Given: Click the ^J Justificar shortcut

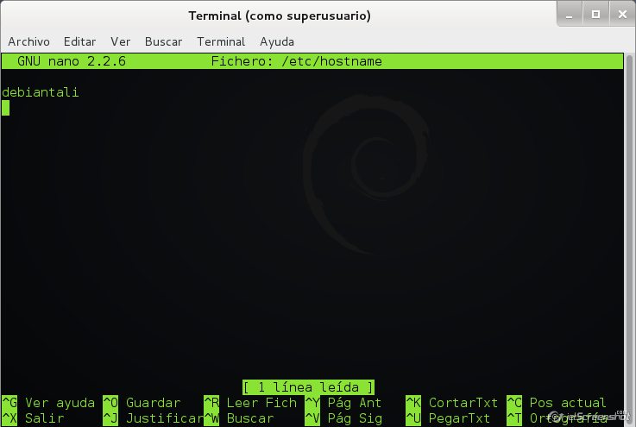Looking at the screenshot, I should pyautogui.click(x=153, y=418).
